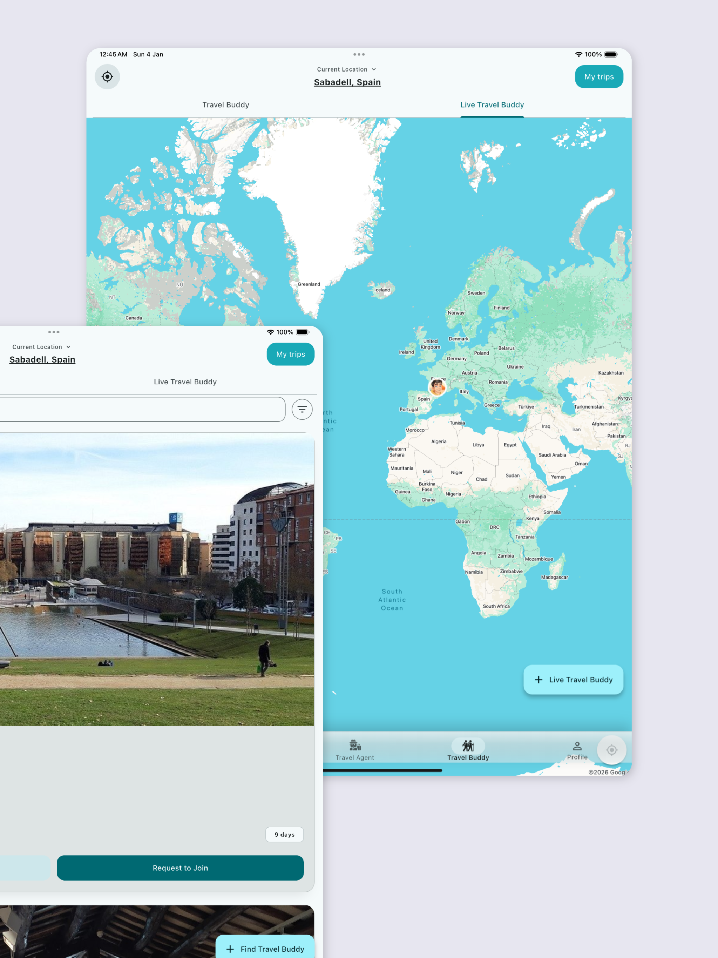Open Travel Agent in the bottom navigation
Viewport: 718px width, 958px height.
click(x=355, y=750)
